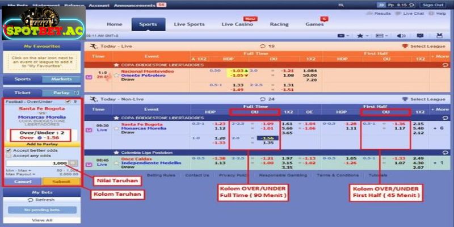Open Select League for Today - Non-Live
454x227 pixels.
point(424,99)
